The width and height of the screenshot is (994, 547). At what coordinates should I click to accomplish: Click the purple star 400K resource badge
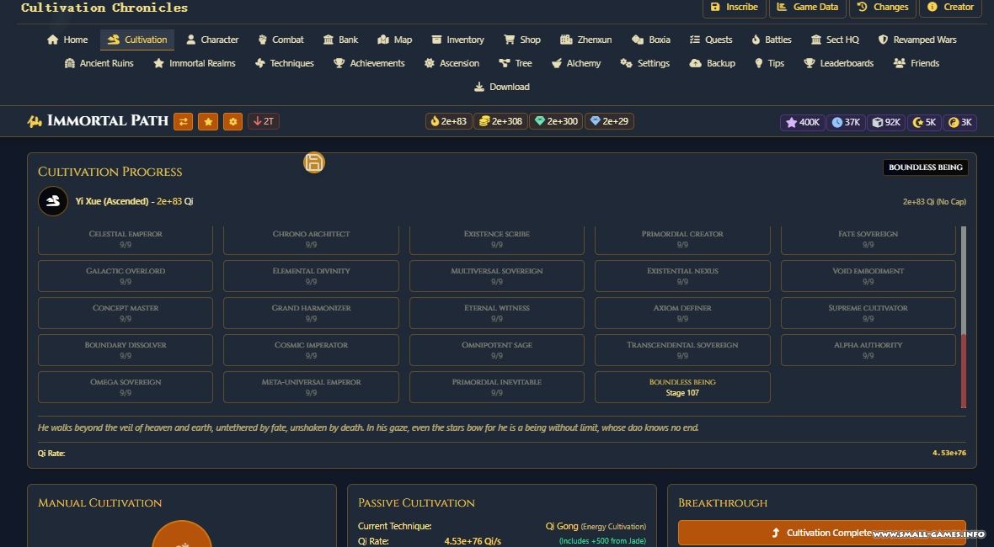pos(802,122)
